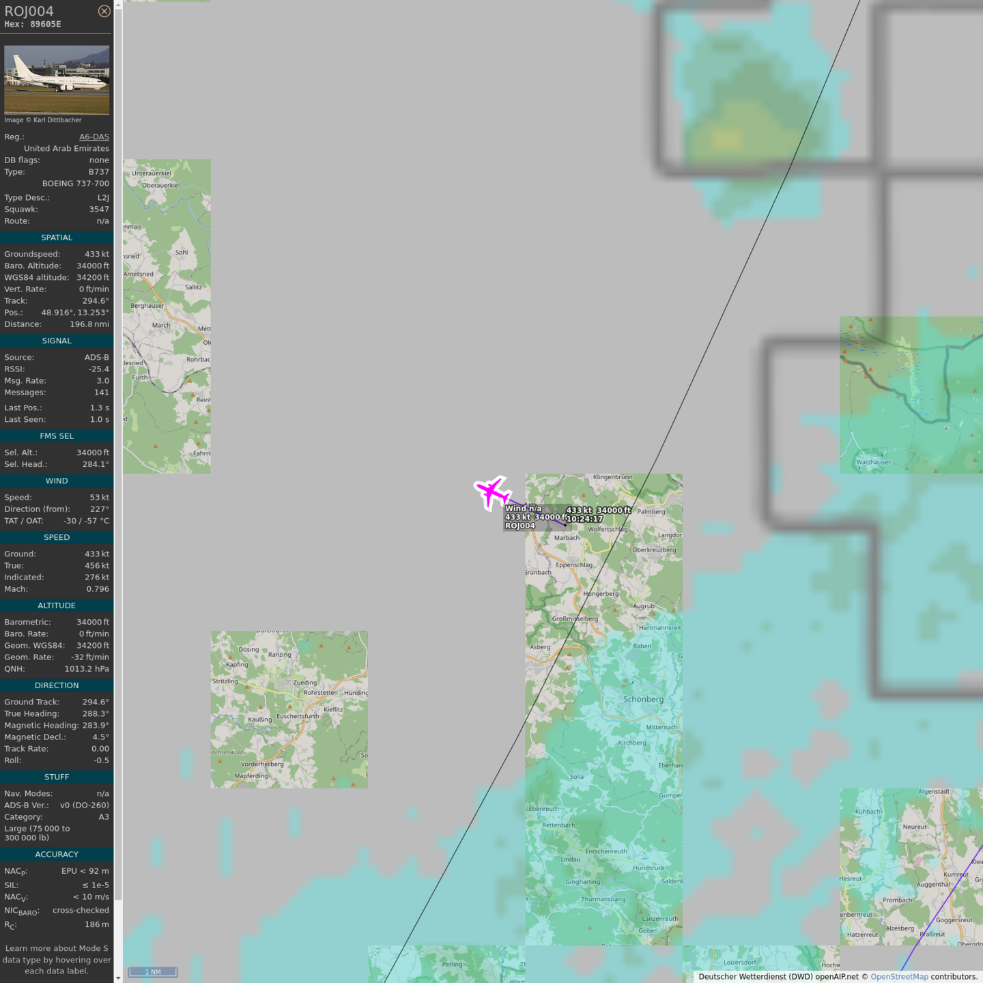Click the Hex 89605E identifier text
The image size is (983, 983).
[33, 24]
